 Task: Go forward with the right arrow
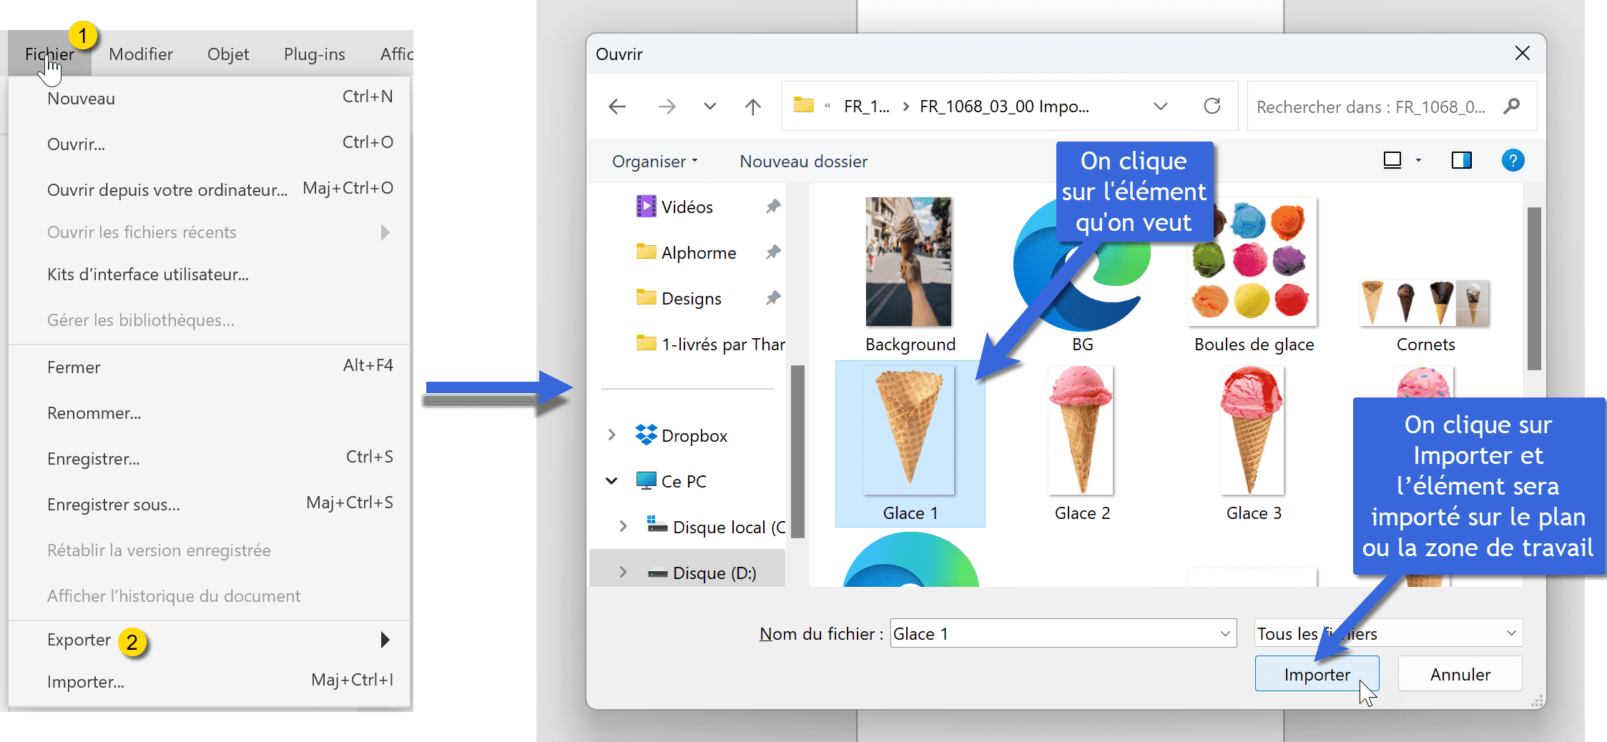667,107
